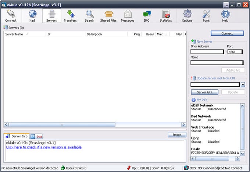Click the Kad Network heading
The image size is (250, 172).
click(x=201, y=116)
